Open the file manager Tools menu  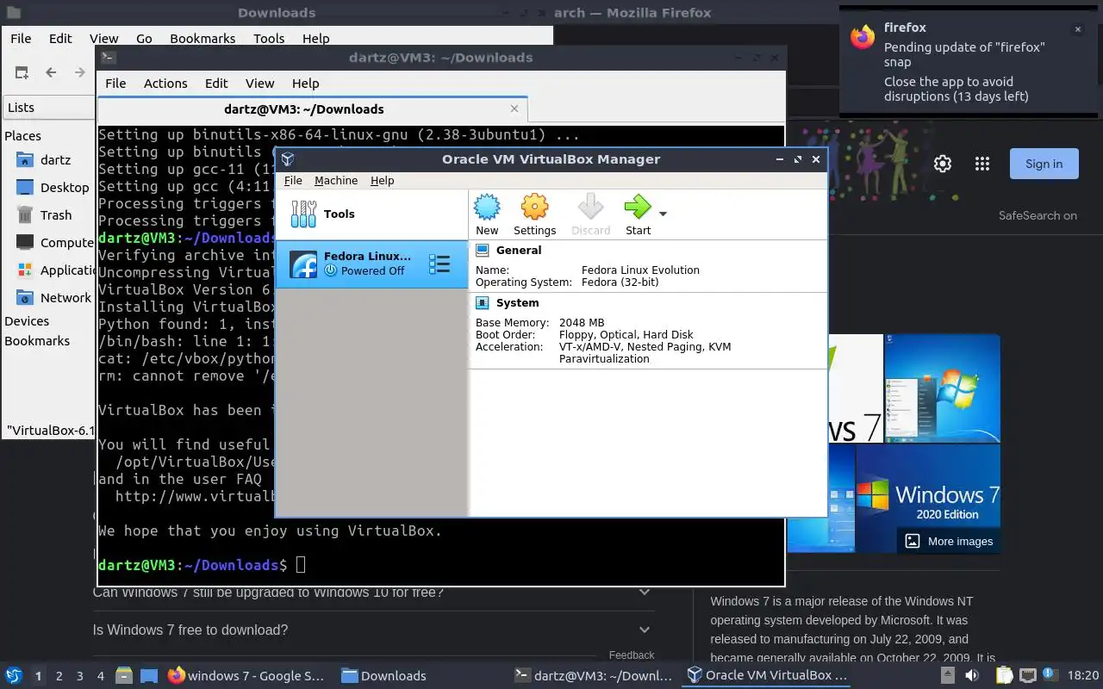tap(269, 38)
